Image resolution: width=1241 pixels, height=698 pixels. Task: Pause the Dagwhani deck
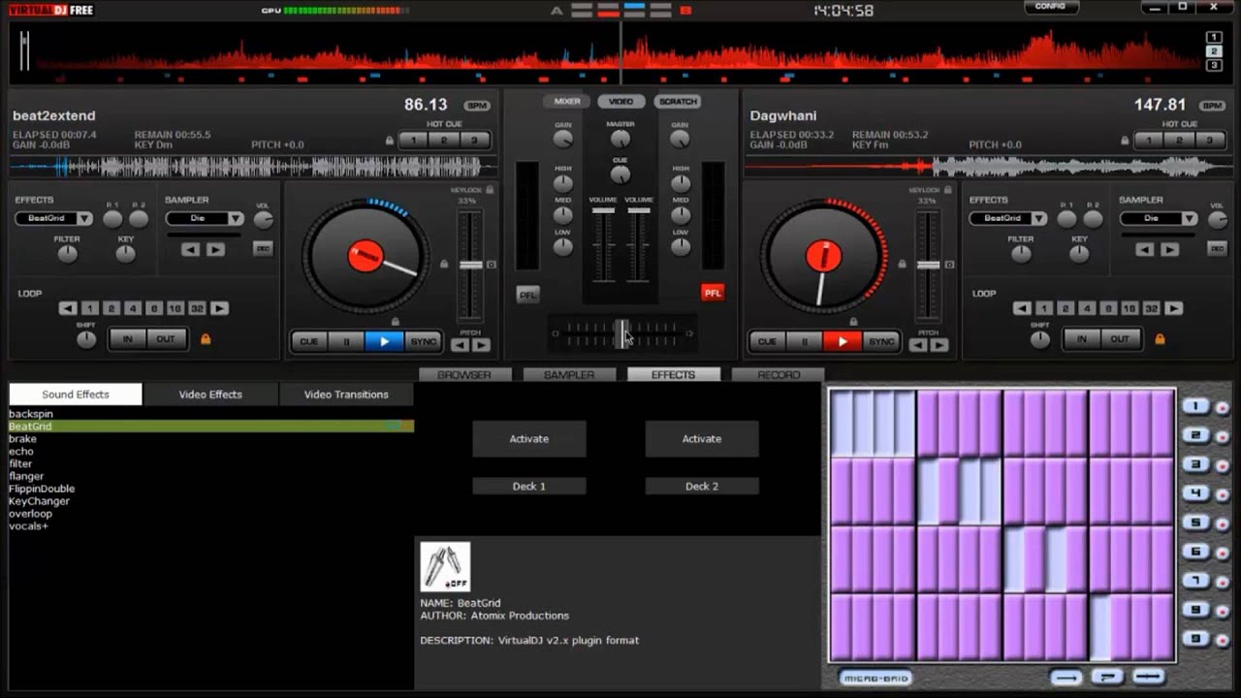804,341
